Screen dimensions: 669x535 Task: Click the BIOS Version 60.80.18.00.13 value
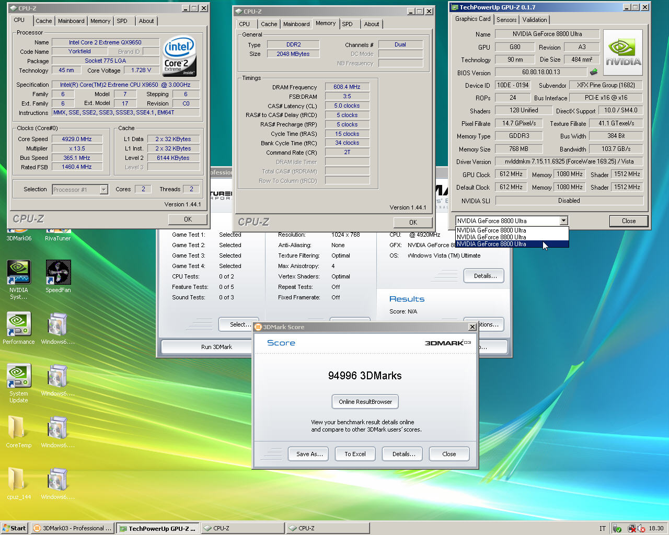541,72
